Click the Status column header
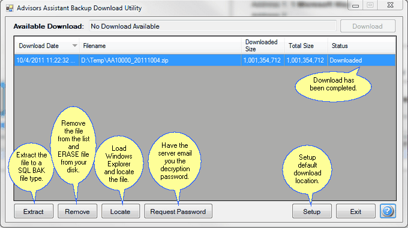Screen dimensions: 408x228 point(362,45)
